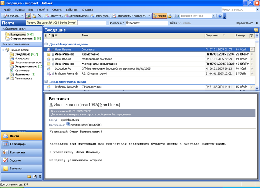Image resolution: width=260 pixels, height=188 pixels.
Task: Click the Print toolbar icon
Action: 28,16
